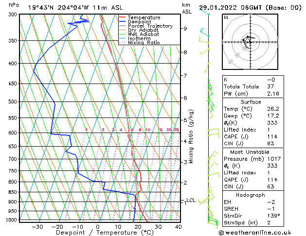306x236 pixels.
Task: Click the Isotherm legend entry
Action: 139,38
